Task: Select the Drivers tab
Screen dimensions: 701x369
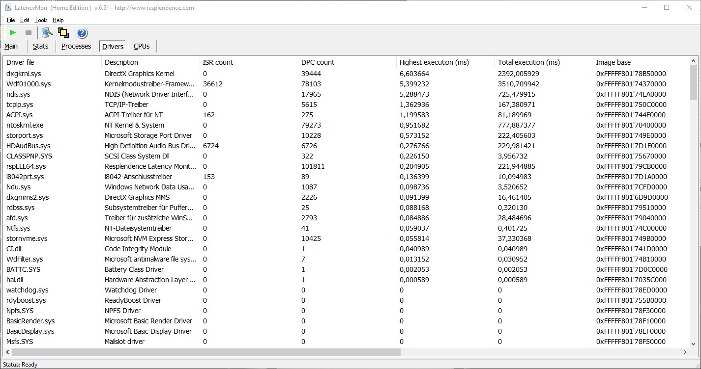Action: [113, 47]
